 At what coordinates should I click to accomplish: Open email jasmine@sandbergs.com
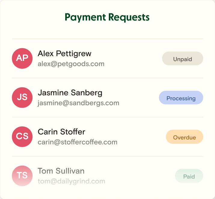coord(78,103)
